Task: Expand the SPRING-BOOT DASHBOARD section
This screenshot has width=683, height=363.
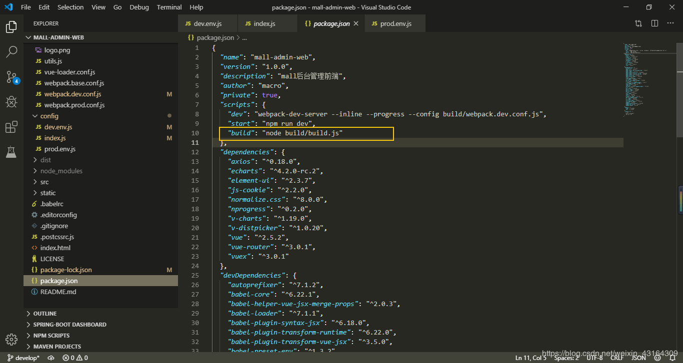Action: click(x=100, y=325)
